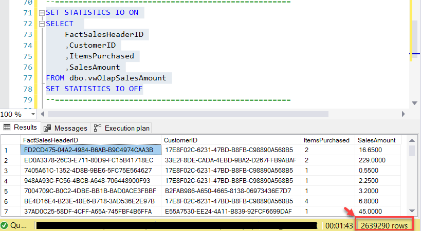Open the Execution plan tab

point(122,128)
